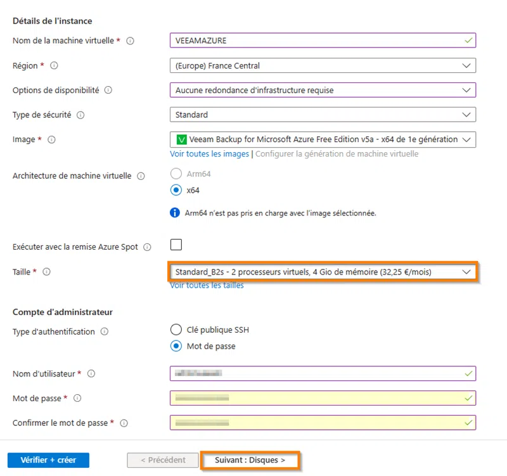Screen dimensions: 507x476
Task: Click info icon next to Région label
Action: click(54, 65)
